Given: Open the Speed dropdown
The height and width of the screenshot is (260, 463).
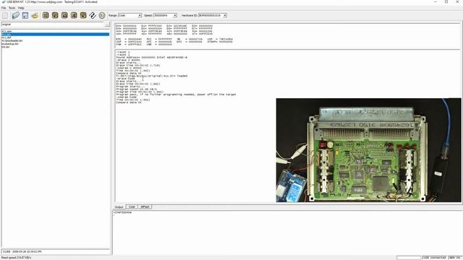Looking at the screenshot, I should [165, 15].
